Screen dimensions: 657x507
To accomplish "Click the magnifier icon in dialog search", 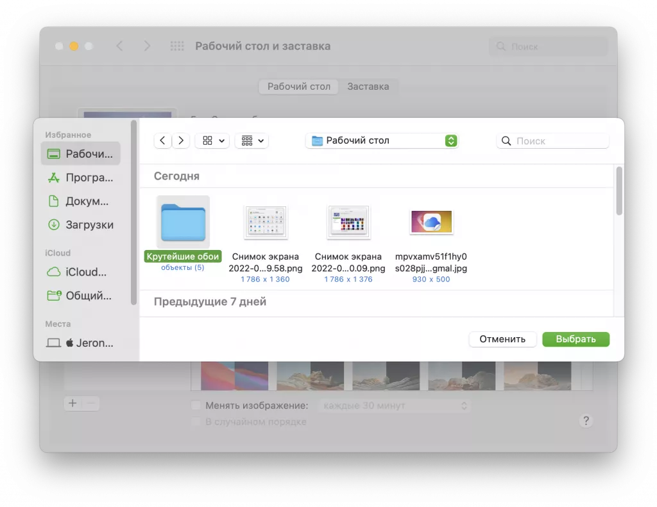I will pos(506,140).
